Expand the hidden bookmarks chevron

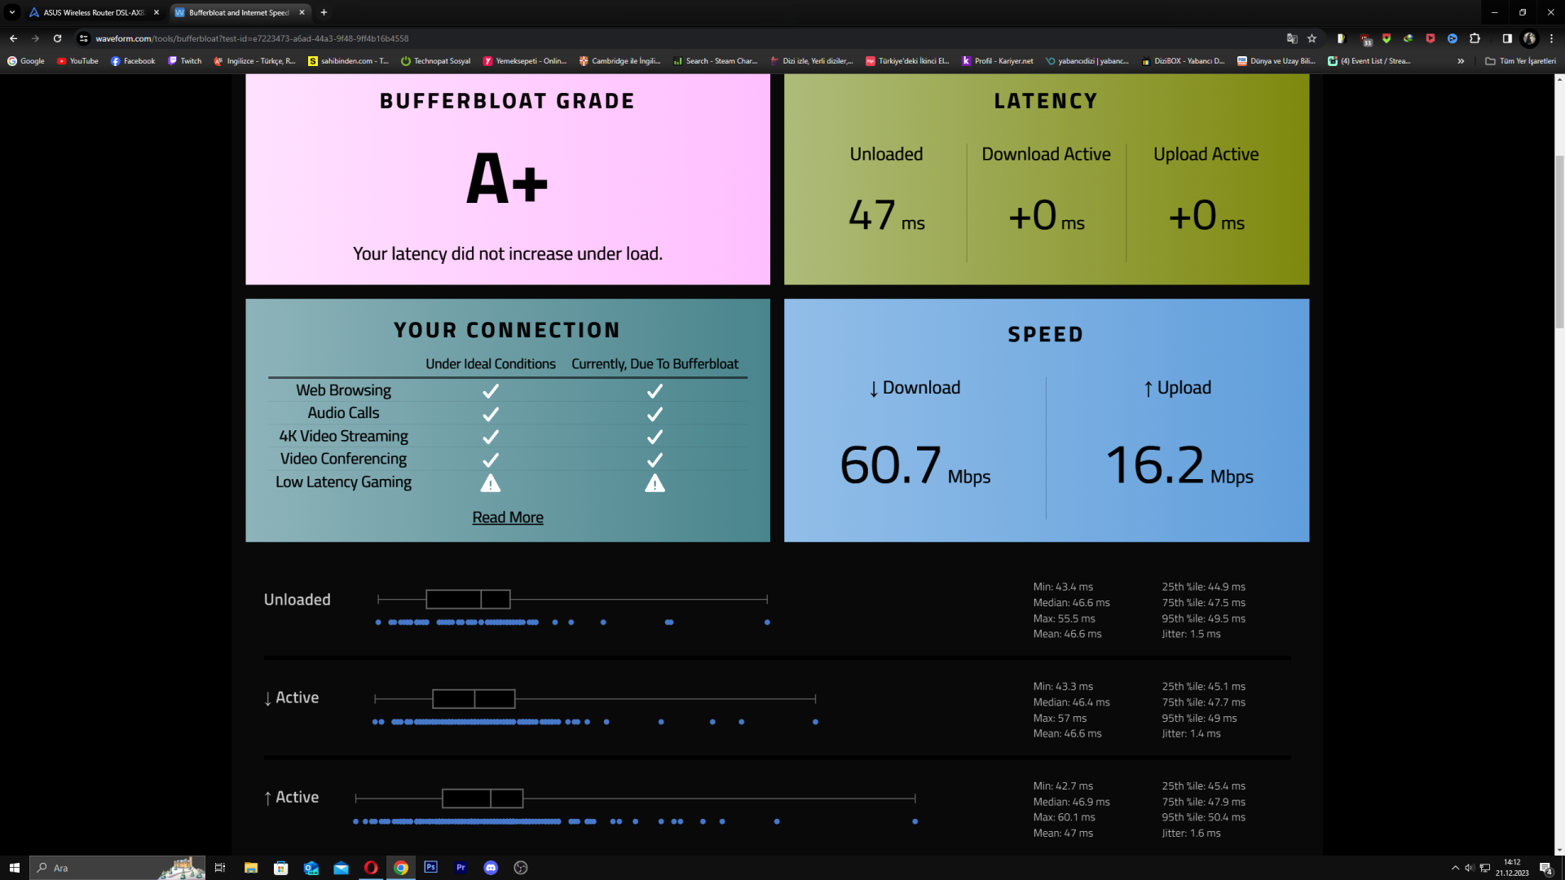coord(1461,61)
